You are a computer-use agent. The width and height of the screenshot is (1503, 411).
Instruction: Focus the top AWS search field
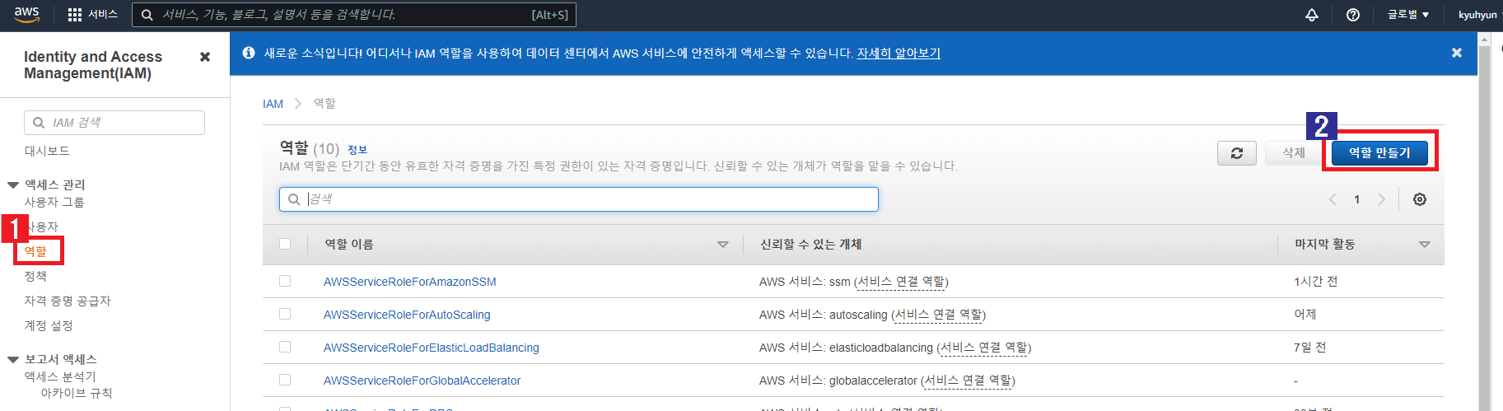point(354,15)
